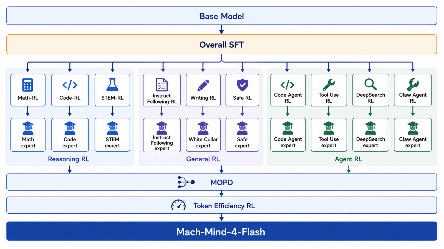This screenshot has height=249, width=444.
Task: Click the wrench icon in Tool Use RL
Action: click(329, 85)
